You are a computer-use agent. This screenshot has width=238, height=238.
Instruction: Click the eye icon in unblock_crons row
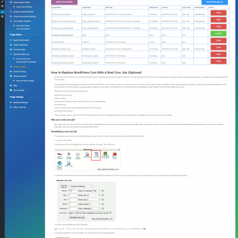tap(188, 49)
